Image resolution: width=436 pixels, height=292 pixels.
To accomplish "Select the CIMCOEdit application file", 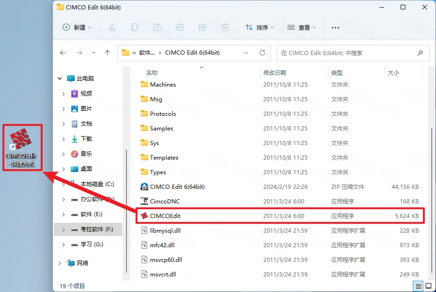I will point(280,216).
